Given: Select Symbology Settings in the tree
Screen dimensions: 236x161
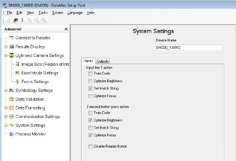Looking at the screenshot, I should pos(34,90).
